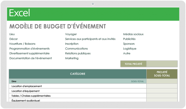
Task: Jump to the Décor section link
Action: click(14, 39)
